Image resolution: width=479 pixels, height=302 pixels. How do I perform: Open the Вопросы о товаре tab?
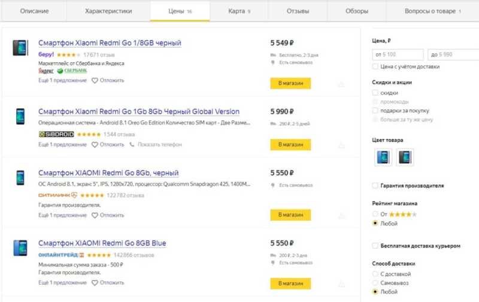coord(432,11)
